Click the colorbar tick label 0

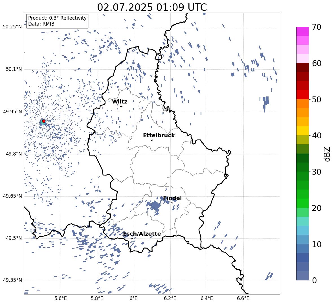[314, 280]
